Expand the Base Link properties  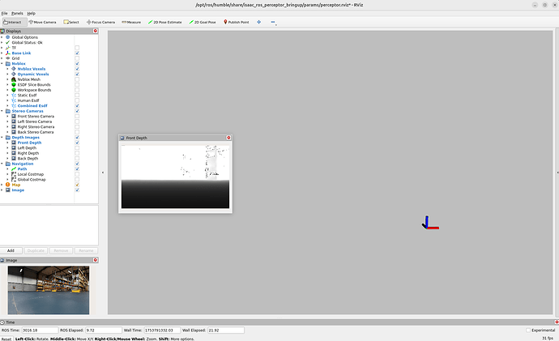(x=2, y=53)
